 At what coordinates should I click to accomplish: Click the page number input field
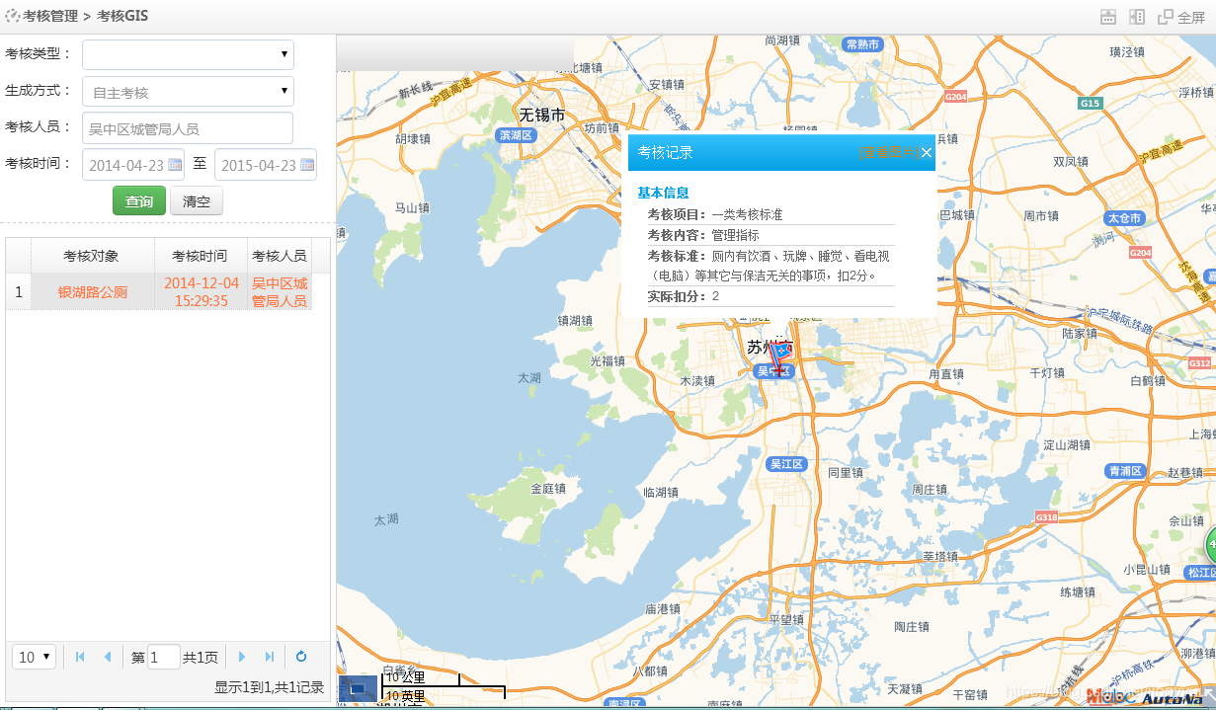coord(164,657)
